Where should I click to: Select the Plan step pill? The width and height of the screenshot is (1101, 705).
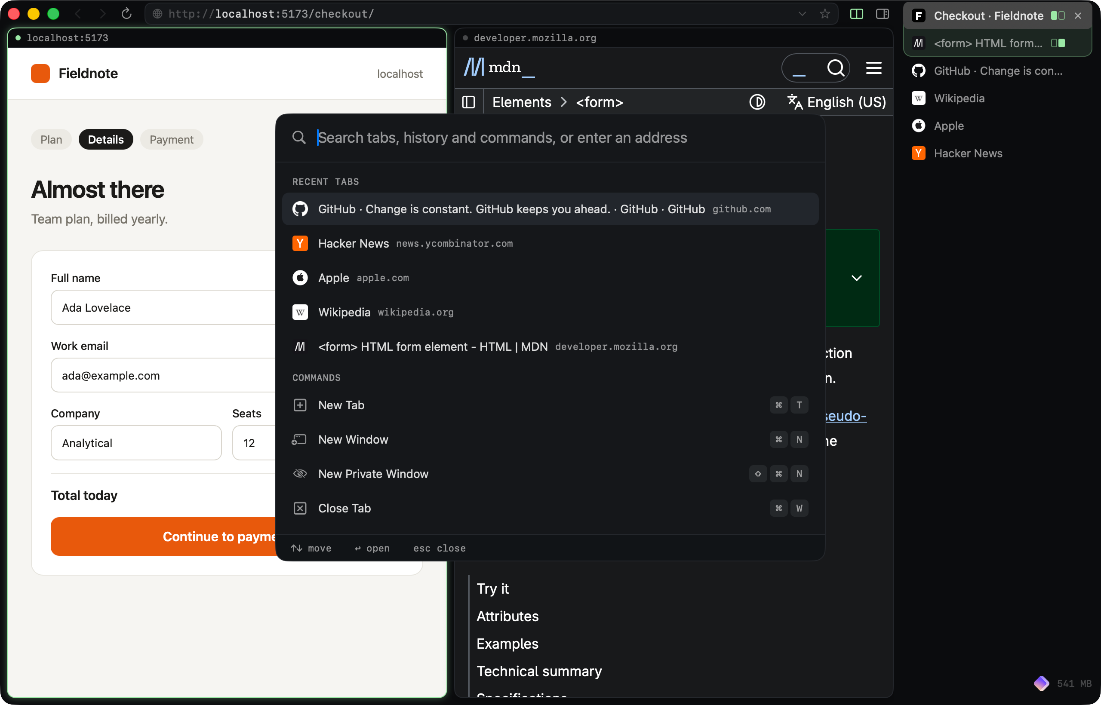(x=51, y=139)
